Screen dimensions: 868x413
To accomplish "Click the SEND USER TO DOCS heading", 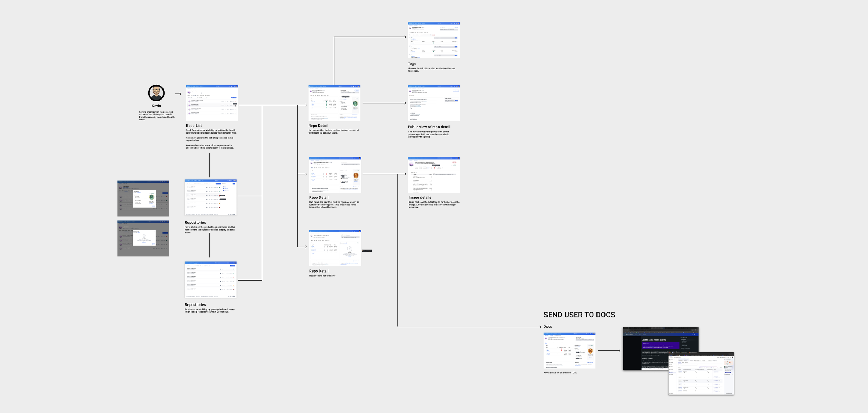I will click(x=579, y=315).
